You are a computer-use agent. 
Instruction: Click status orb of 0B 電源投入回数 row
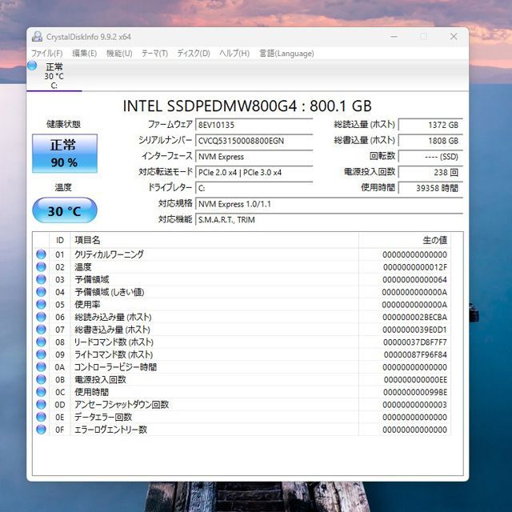tap(41, 379)
